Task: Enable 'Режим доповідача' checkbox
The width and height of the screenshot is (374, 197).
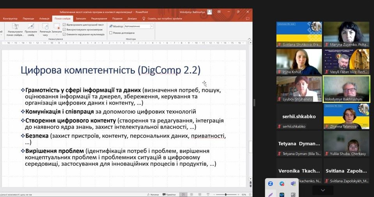Action: tap(111, 33)
